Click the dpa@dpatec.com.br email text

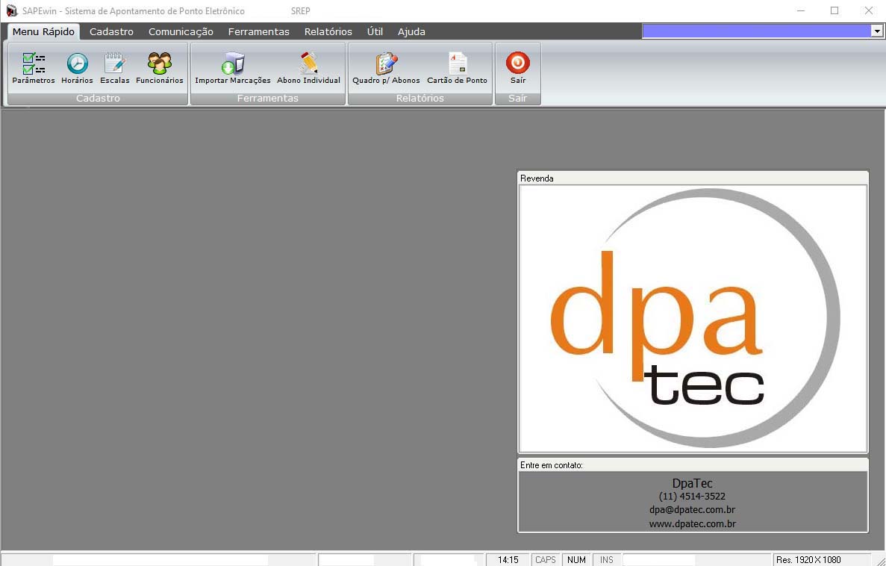point(692,509)
